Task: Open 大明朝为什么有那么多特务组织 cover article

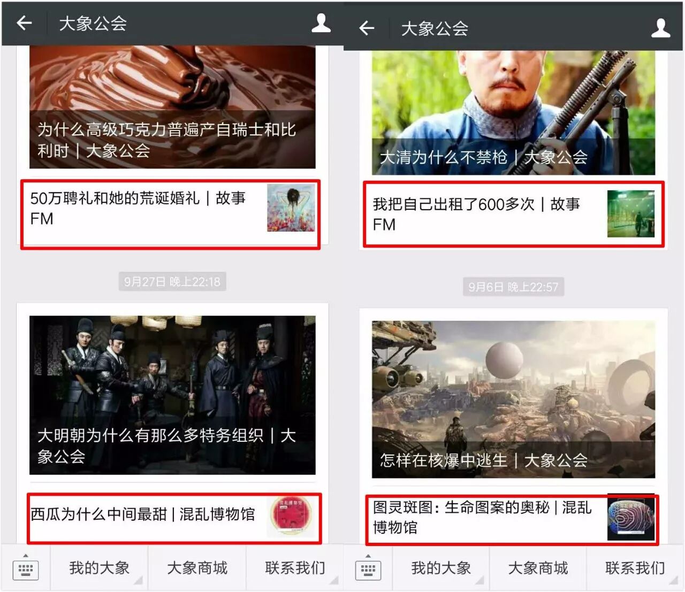Action: click(x=172, y=395)
